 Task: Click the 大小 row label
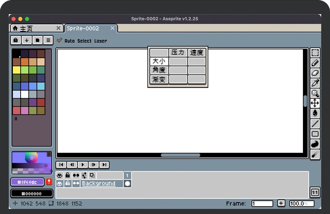[x=159, y=61]
